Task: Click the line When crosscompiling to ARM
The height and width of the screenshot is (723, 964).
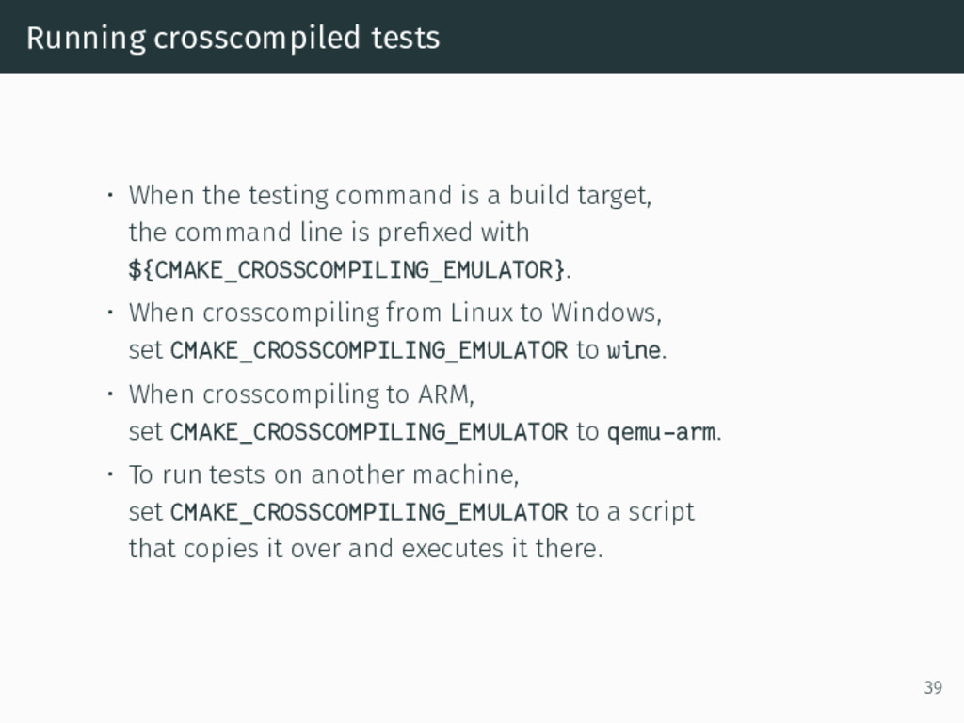Action: (x=301, y=394)
